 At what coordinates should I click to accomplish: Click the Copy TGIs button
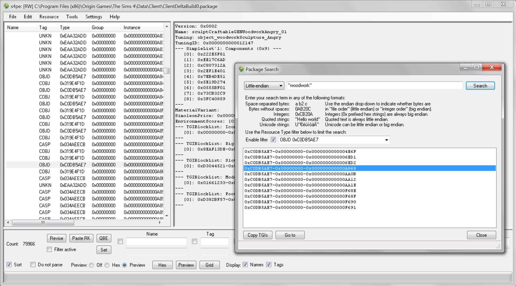pos(257,235)
